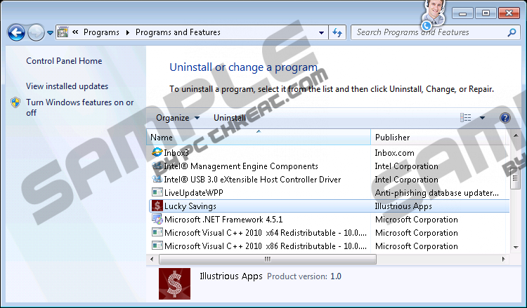Select the Lucky Savings dollar icon
527x308 pixels.
157,206
